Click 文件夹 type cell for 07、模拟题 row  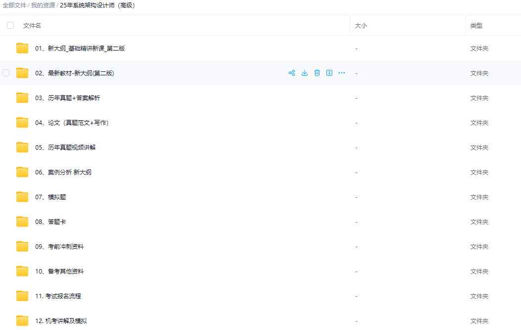(479, 197)
